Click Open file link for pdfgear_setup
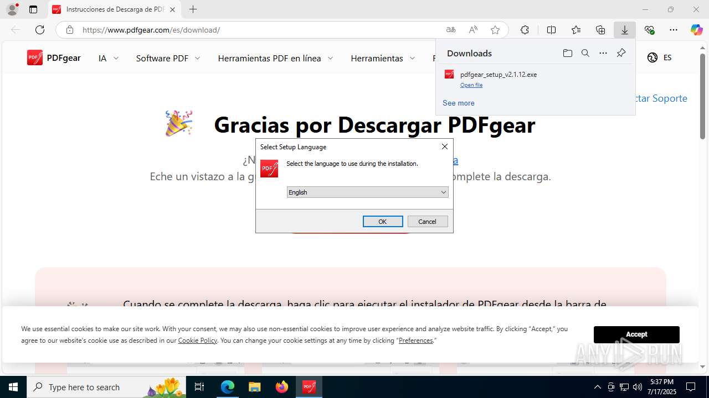The image size is (709, 398). [471, 85]
